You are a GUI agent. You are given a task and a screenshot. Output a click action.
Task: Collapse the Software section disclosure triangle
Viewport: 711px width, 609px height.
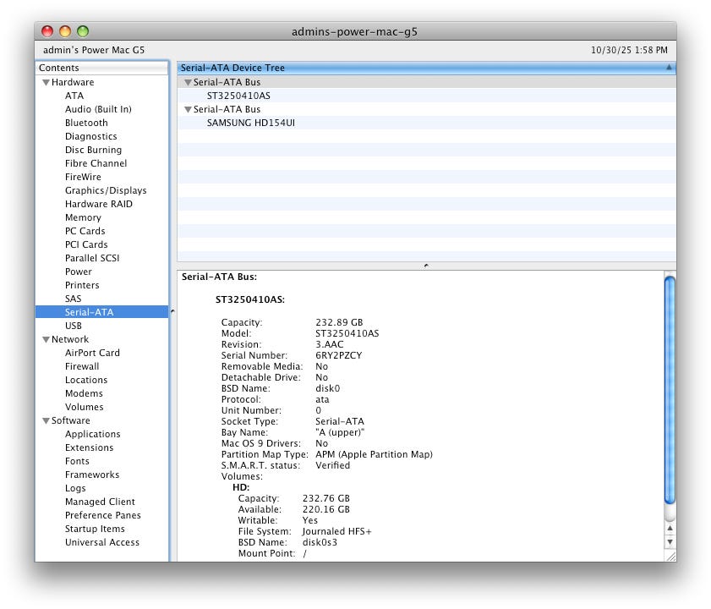46,421
